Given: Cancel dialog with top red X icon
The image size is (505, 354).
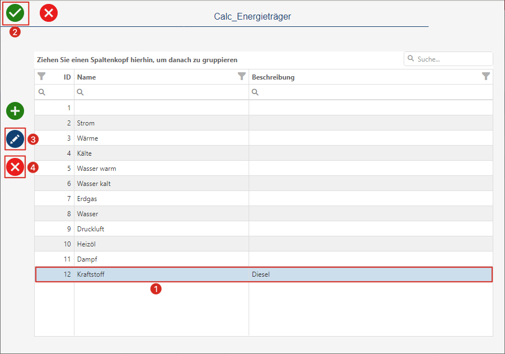Looking at the screenshot, I should tap(49, 13).
